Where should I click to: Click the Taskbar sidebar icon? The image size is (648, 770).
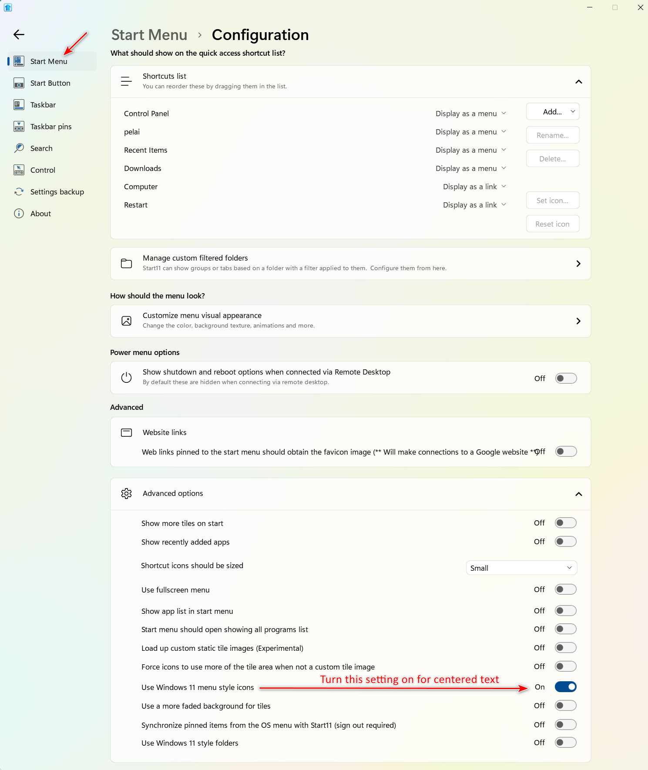[x=19, y=105]
